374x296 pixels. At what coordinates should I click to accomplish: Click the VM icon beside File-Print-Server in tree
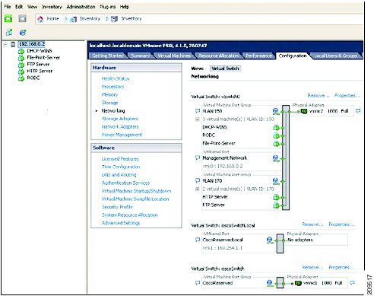[x=21, y=58]
